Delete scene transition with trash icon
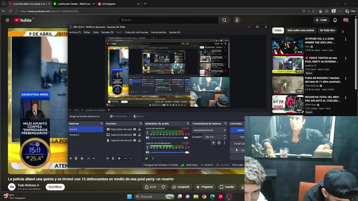 pos(219,143)
